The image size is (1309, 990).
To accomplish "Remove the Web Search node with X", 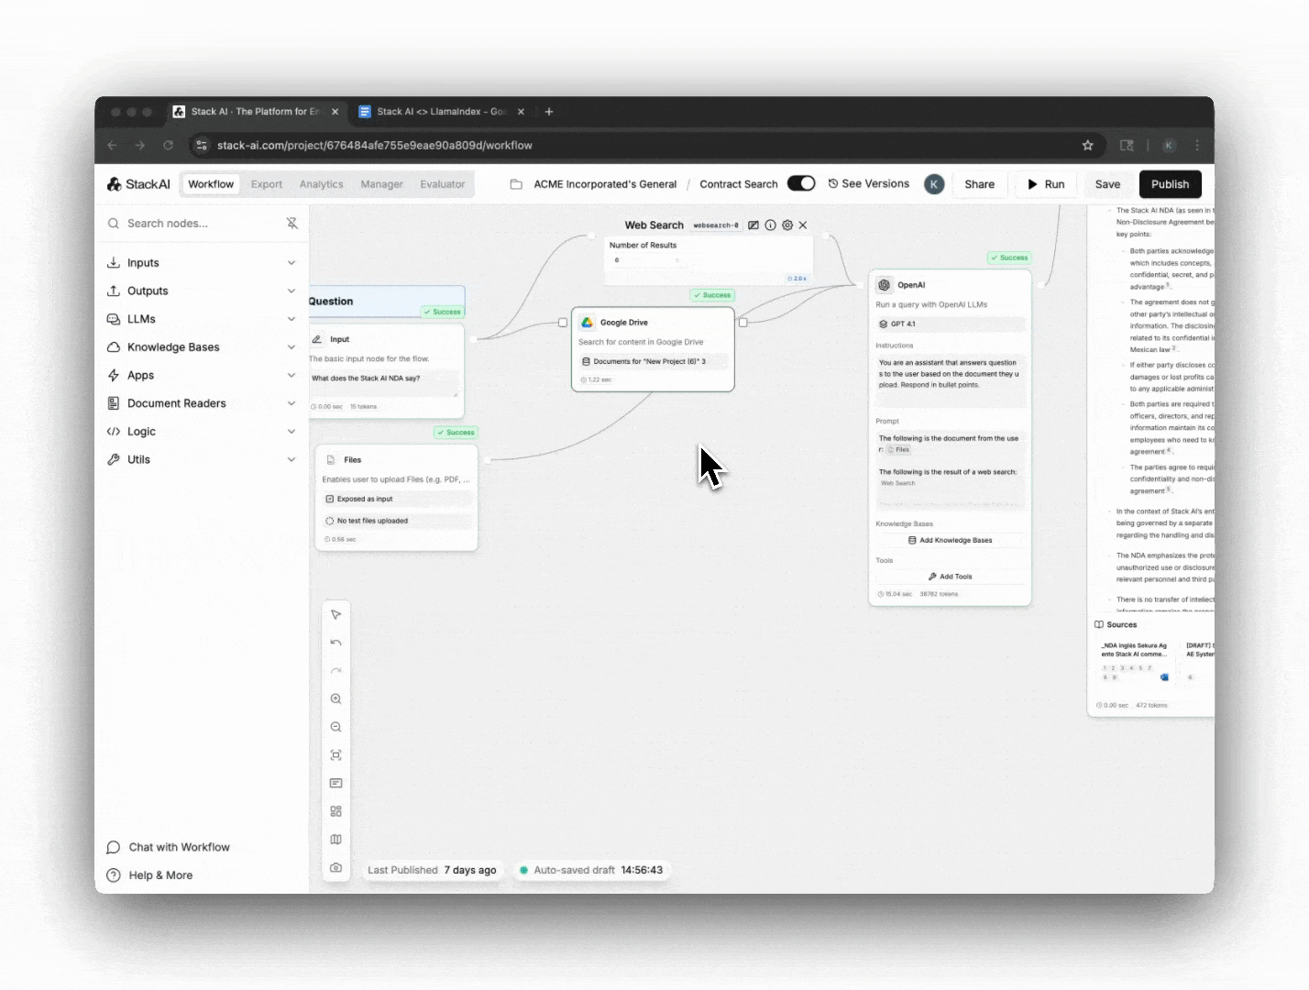I will click(x=803, y=225).
